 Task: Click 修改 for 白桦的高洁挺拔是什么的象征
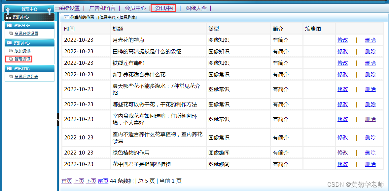tap(343, 51)
